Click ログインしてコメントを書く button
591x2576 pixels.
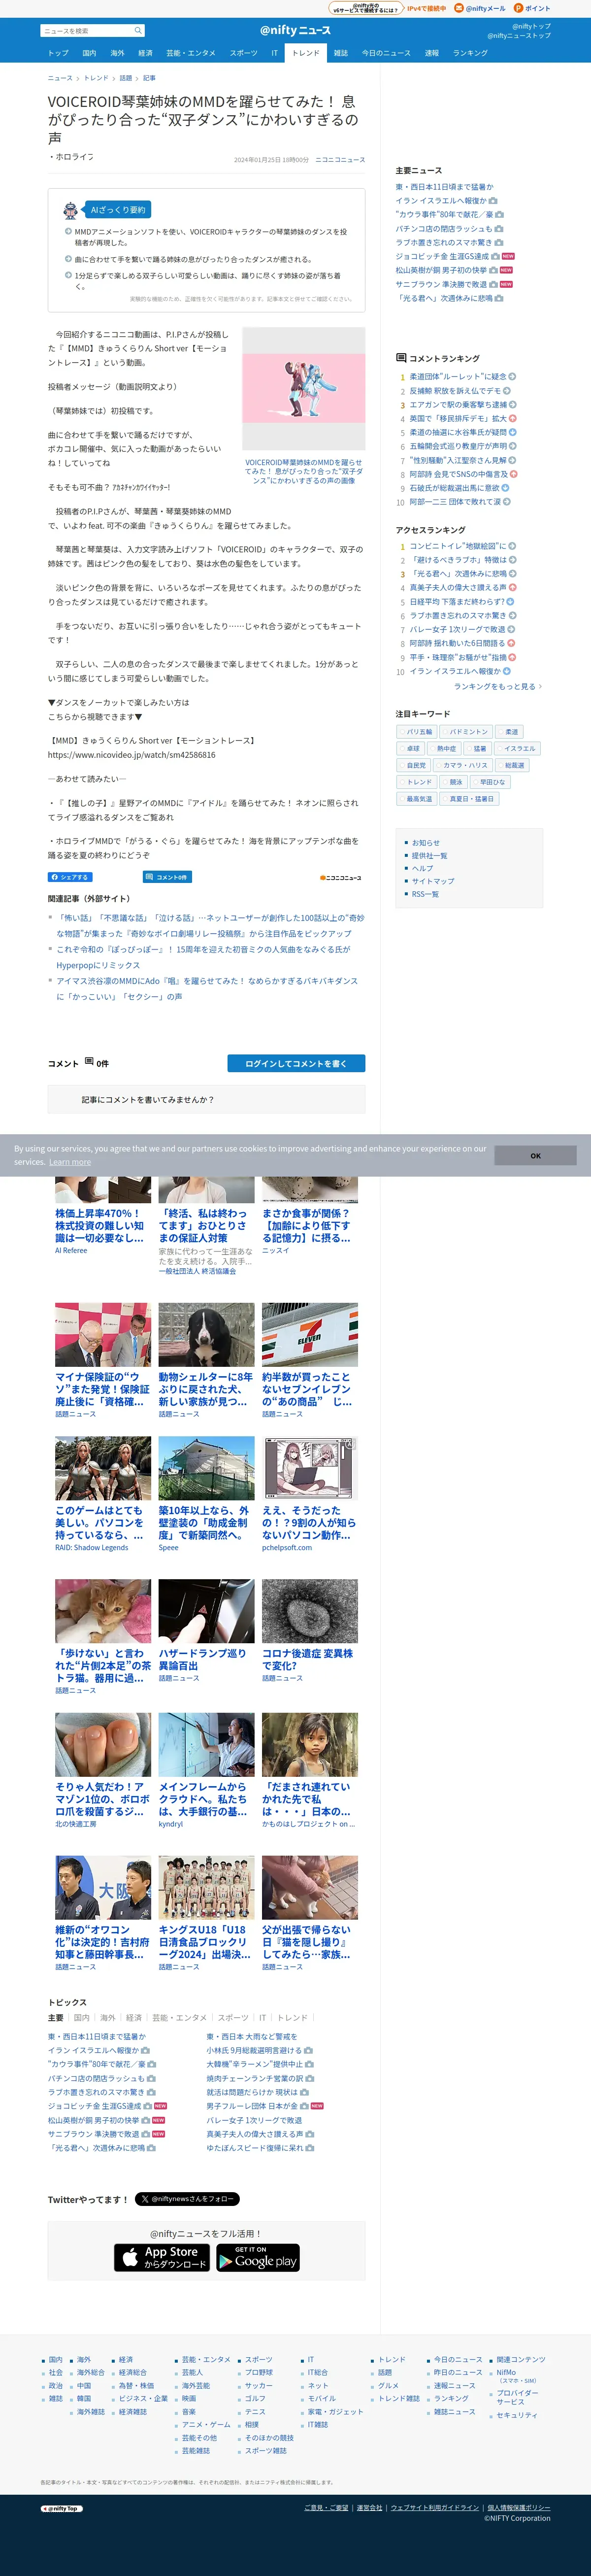point(296,1063)
